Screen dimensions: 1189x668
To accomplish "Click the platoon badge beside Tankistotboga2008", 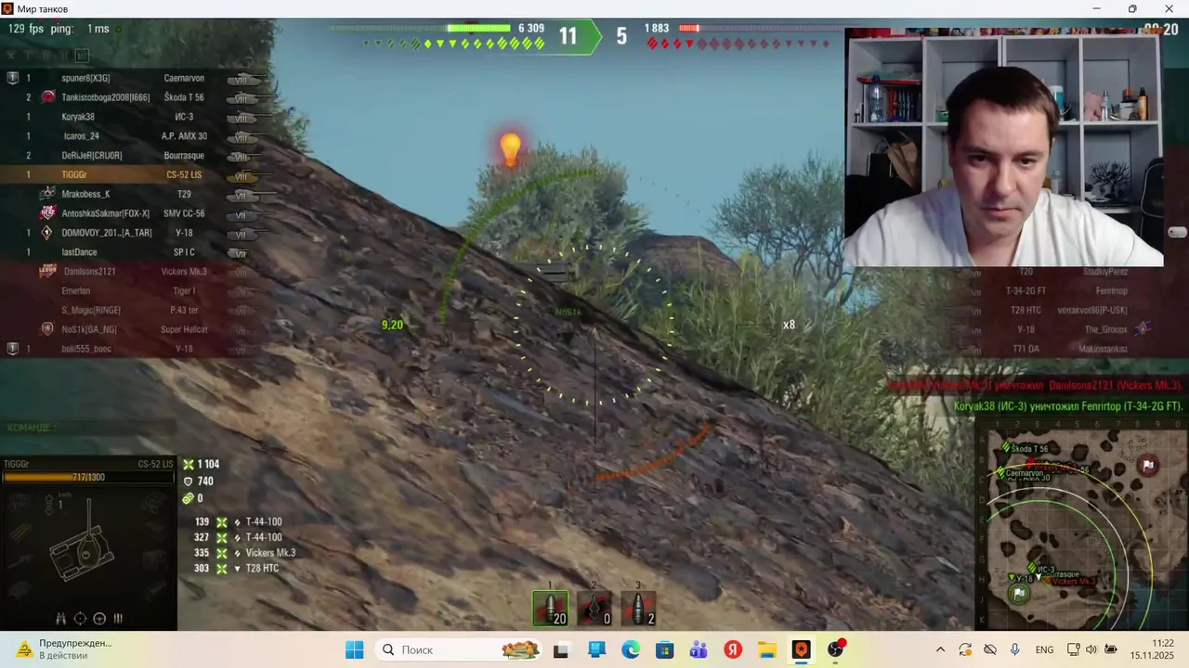I will [x=48, y=97].
